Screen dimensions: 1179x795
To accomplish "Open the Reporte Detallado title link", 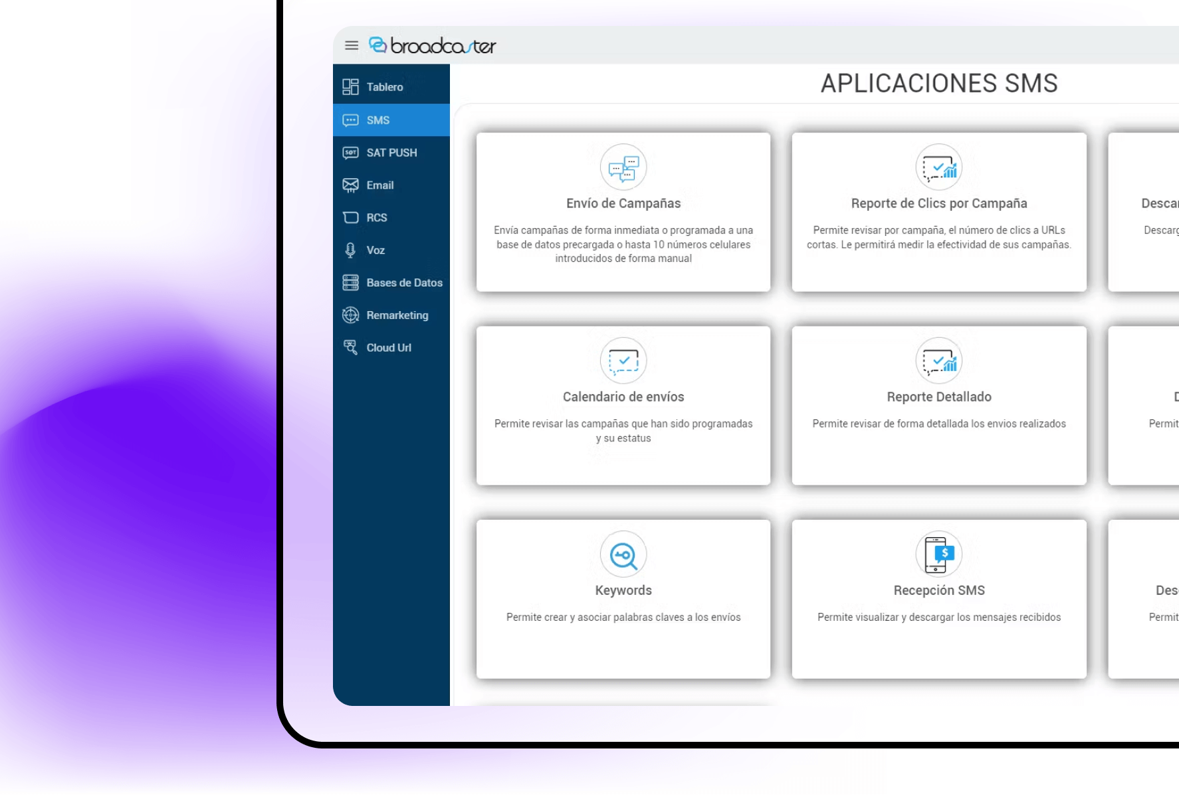I will pyautogui.click(x=938, y=397).
